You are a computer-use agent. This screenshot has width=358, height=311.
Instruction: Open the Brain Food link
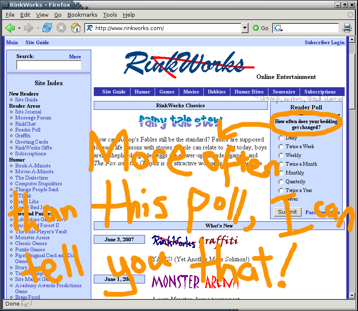pos(28,297)
